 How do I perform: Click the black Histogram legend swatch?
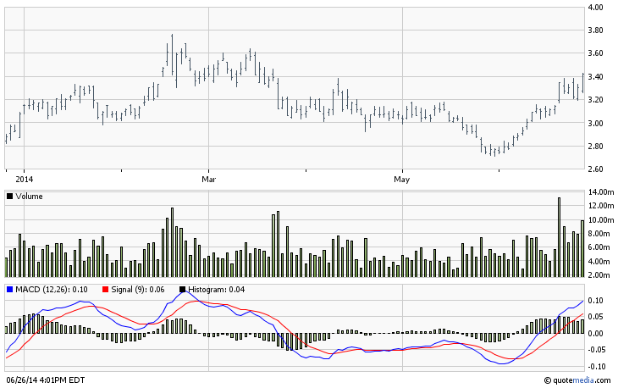[x=183, y=290]
